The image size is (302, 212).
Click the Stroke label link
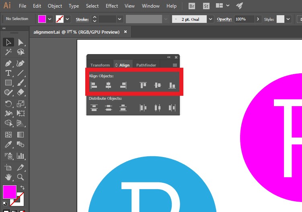82,19
